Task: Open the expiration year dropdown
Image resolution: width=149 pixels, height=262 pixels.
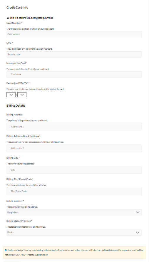Action: [x=22, y=95]
